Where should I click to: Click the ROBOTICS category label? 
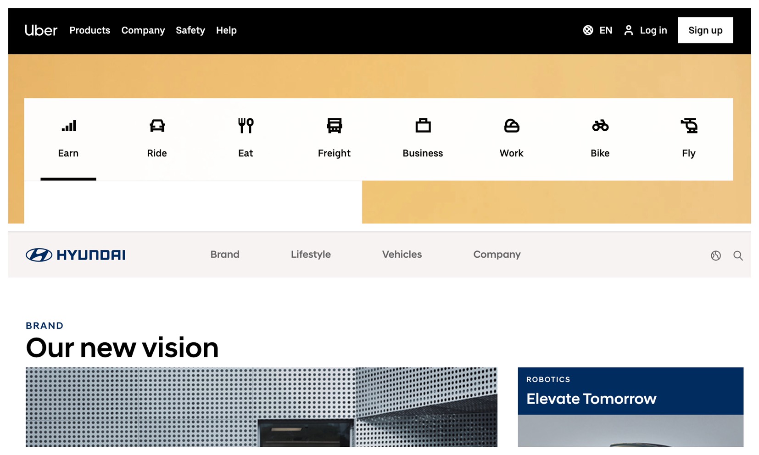(548, 380)
